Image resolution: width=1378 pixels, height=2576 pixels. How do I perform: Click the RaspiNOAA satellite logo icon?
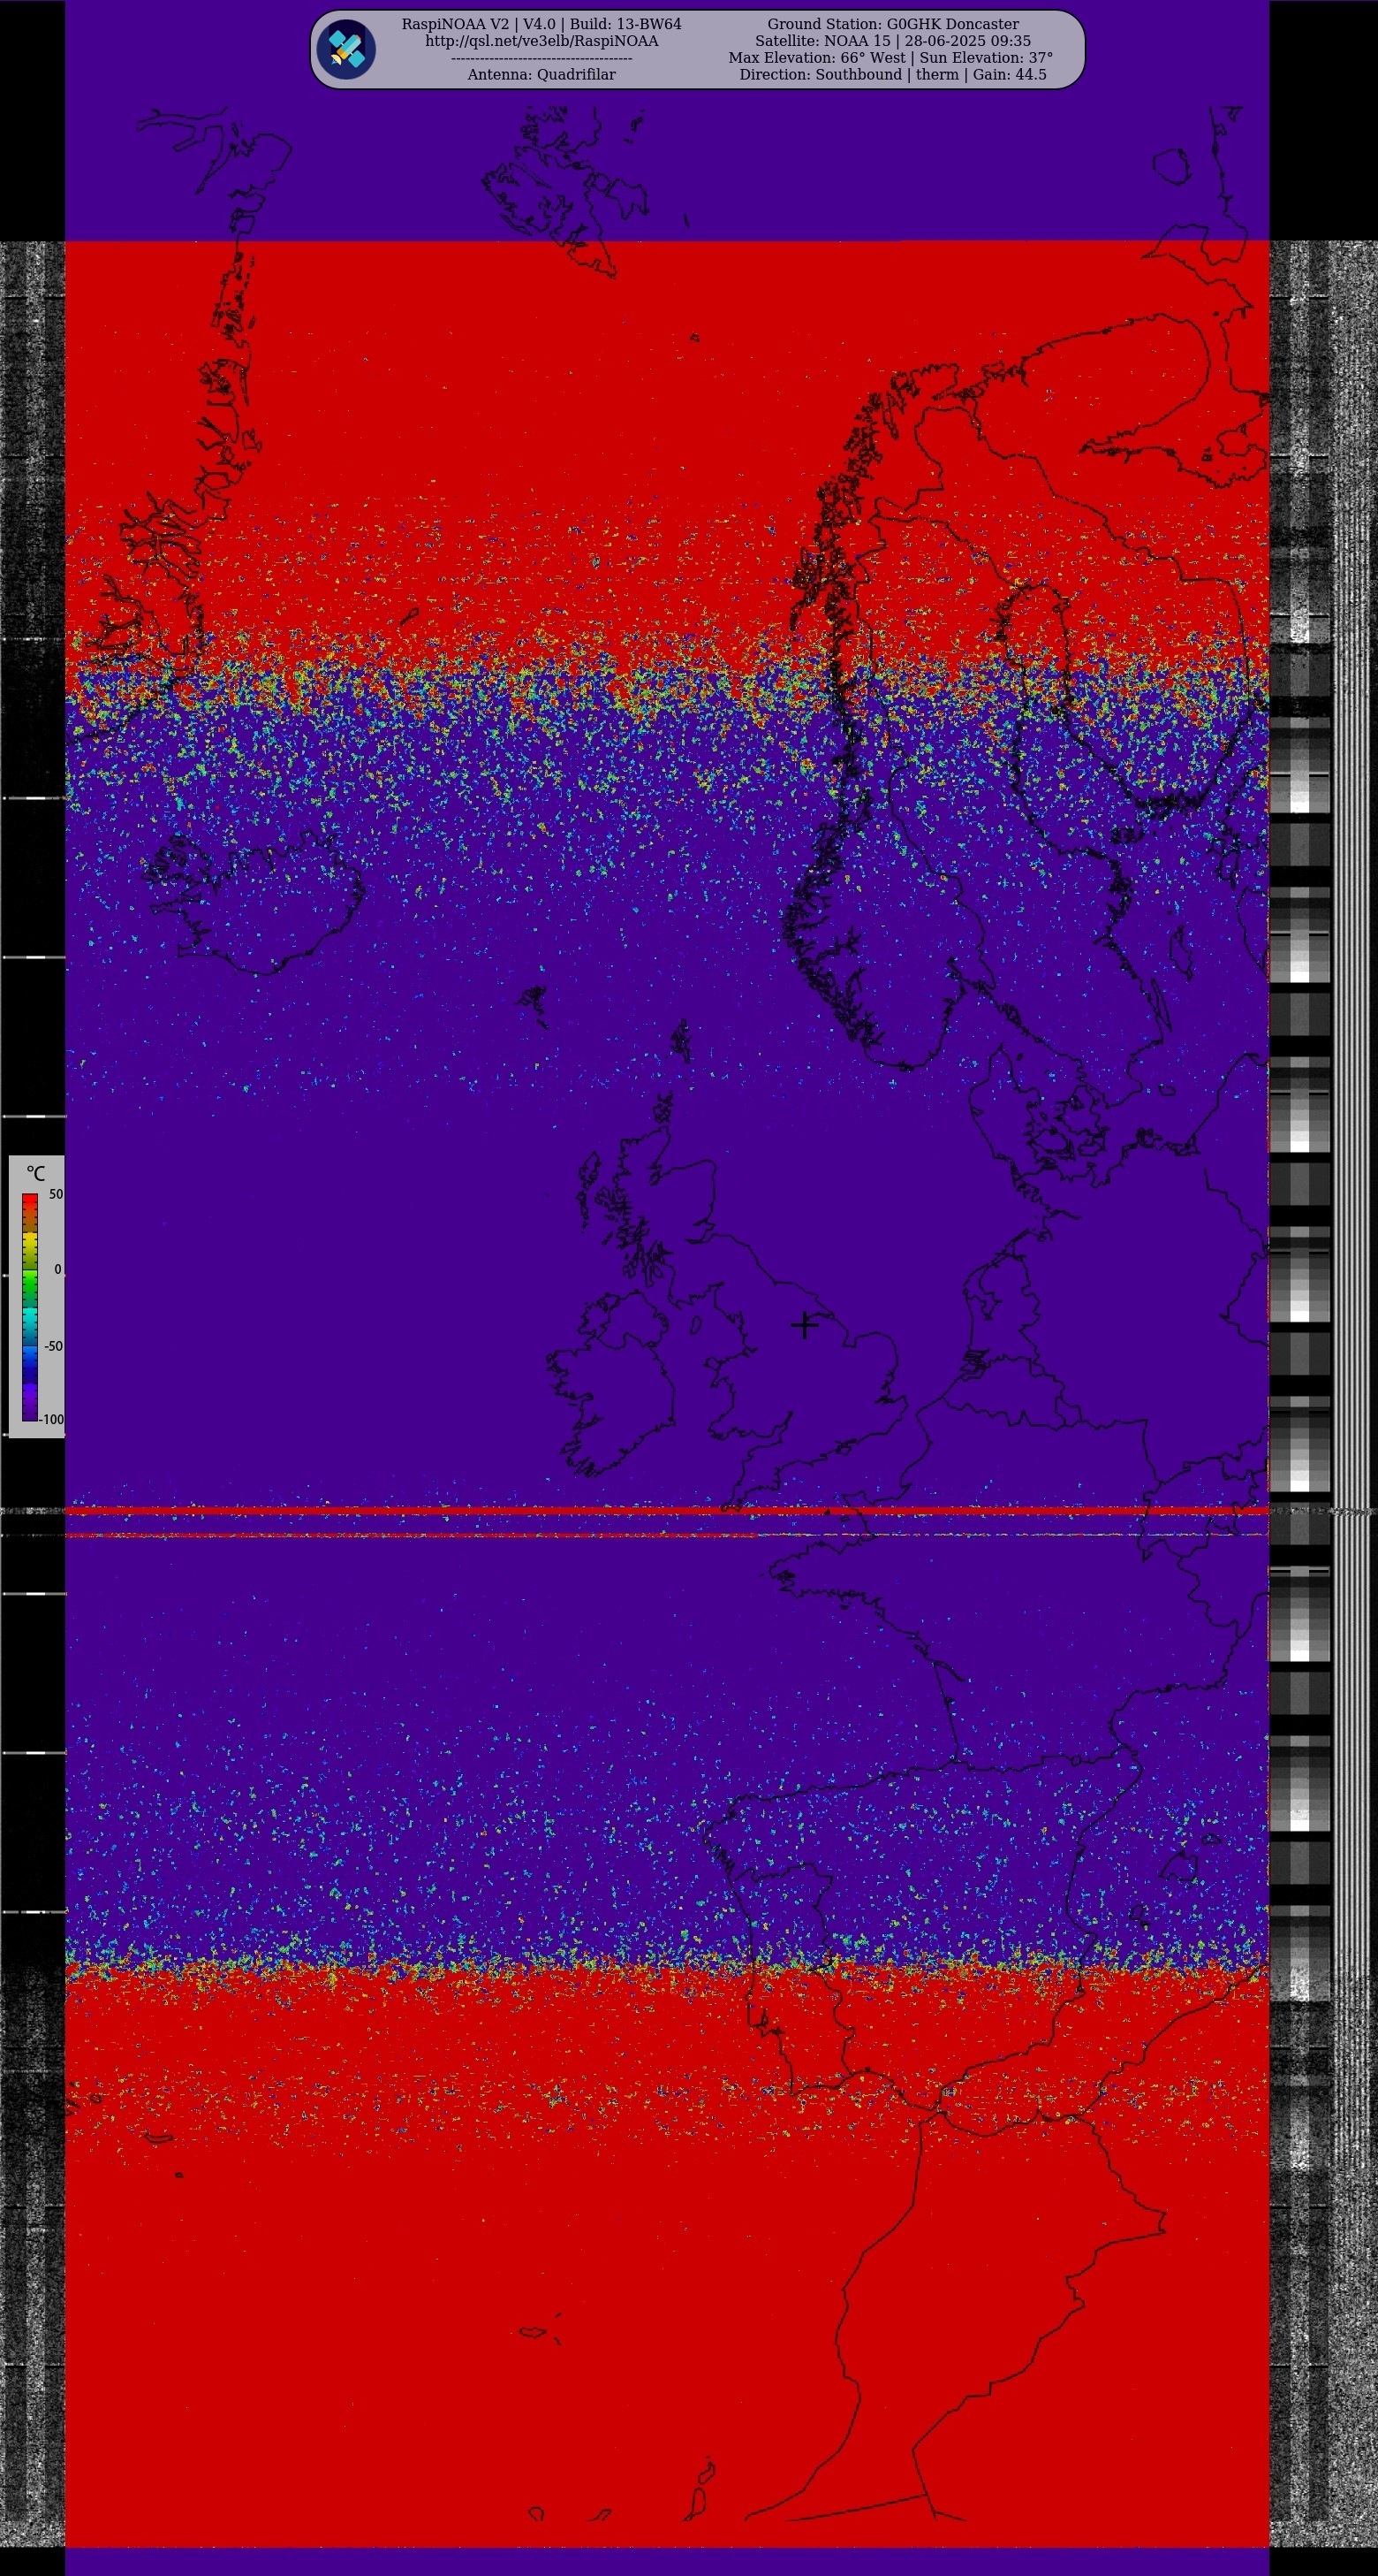tap(345, 49)
